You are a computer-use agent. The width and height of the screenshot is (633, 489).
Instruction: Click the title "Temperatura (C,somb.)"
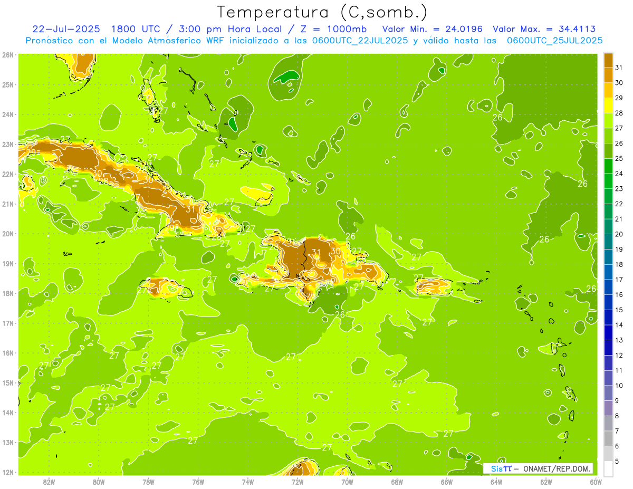pos(322,12)
